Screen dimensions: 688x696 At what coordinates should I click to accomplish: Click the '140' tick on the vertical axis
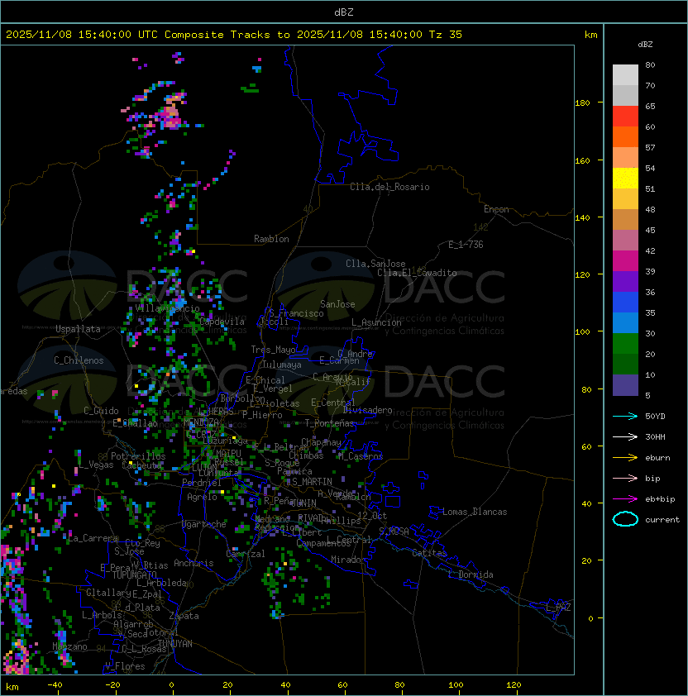coord(582,217)
